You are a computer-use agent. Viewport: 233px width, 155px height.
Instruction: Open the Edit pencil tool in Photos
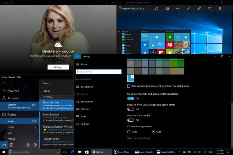pyautogui.click(x=199, y=9)
